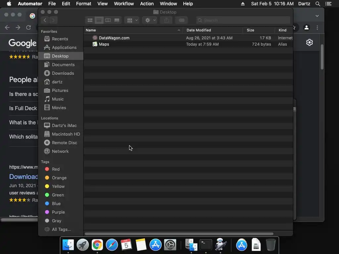Screen dimensions: 339x254
Task: Open Recents in Finder sidebar
Action: point(61,39)
